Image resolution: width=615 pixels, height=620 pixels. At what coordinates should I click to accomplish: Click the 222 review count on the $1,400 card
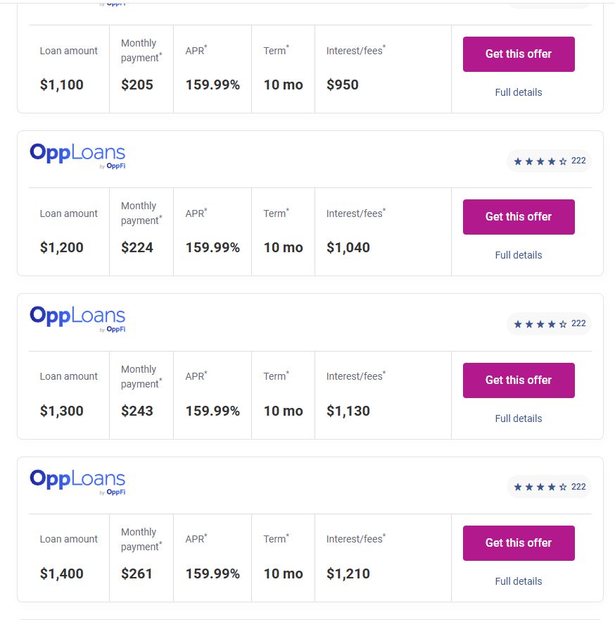tap(578, 486)
